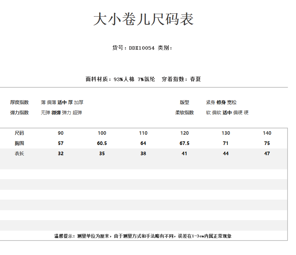Select thickness option 偏薄
Screen dimensions: 296x255
click(52, 102)
